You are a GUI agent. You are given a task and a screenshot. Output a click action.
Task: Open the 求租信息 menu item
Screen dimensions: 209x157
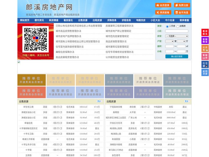126,20
